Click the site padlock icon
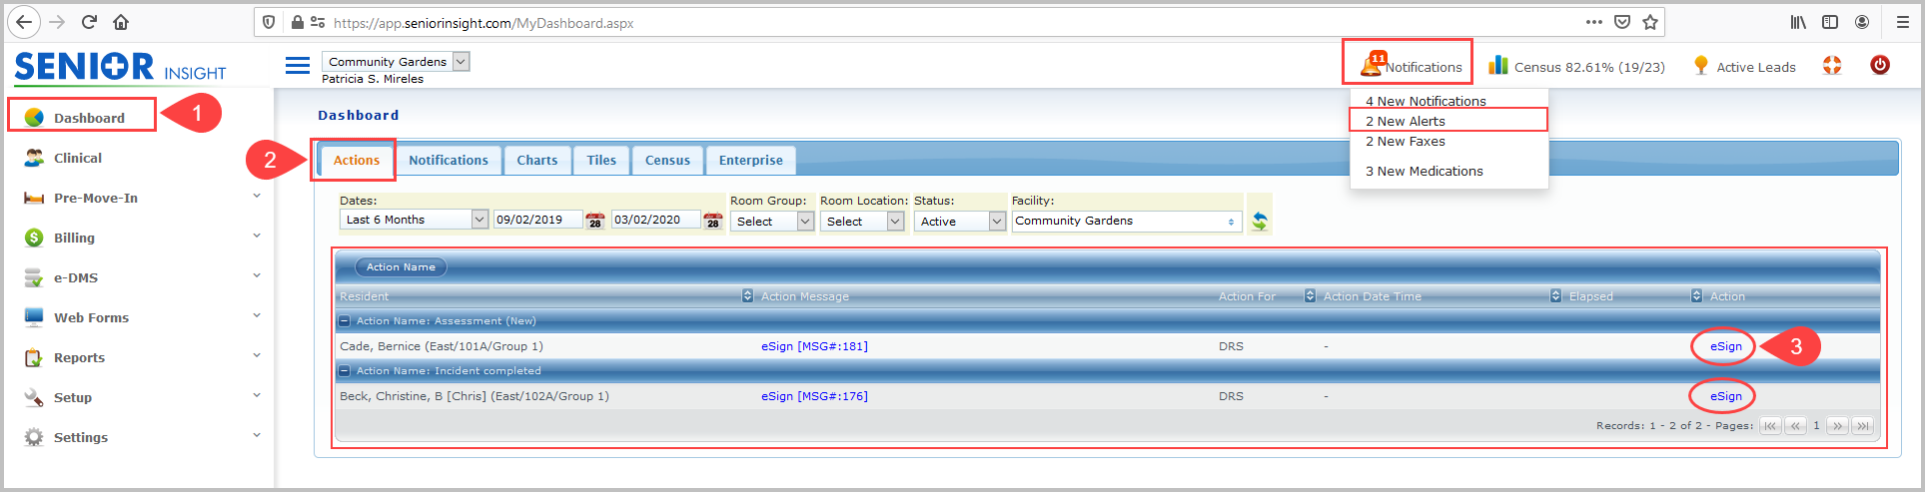Viewport: 1925px width, 492px height. click(298, 22)
